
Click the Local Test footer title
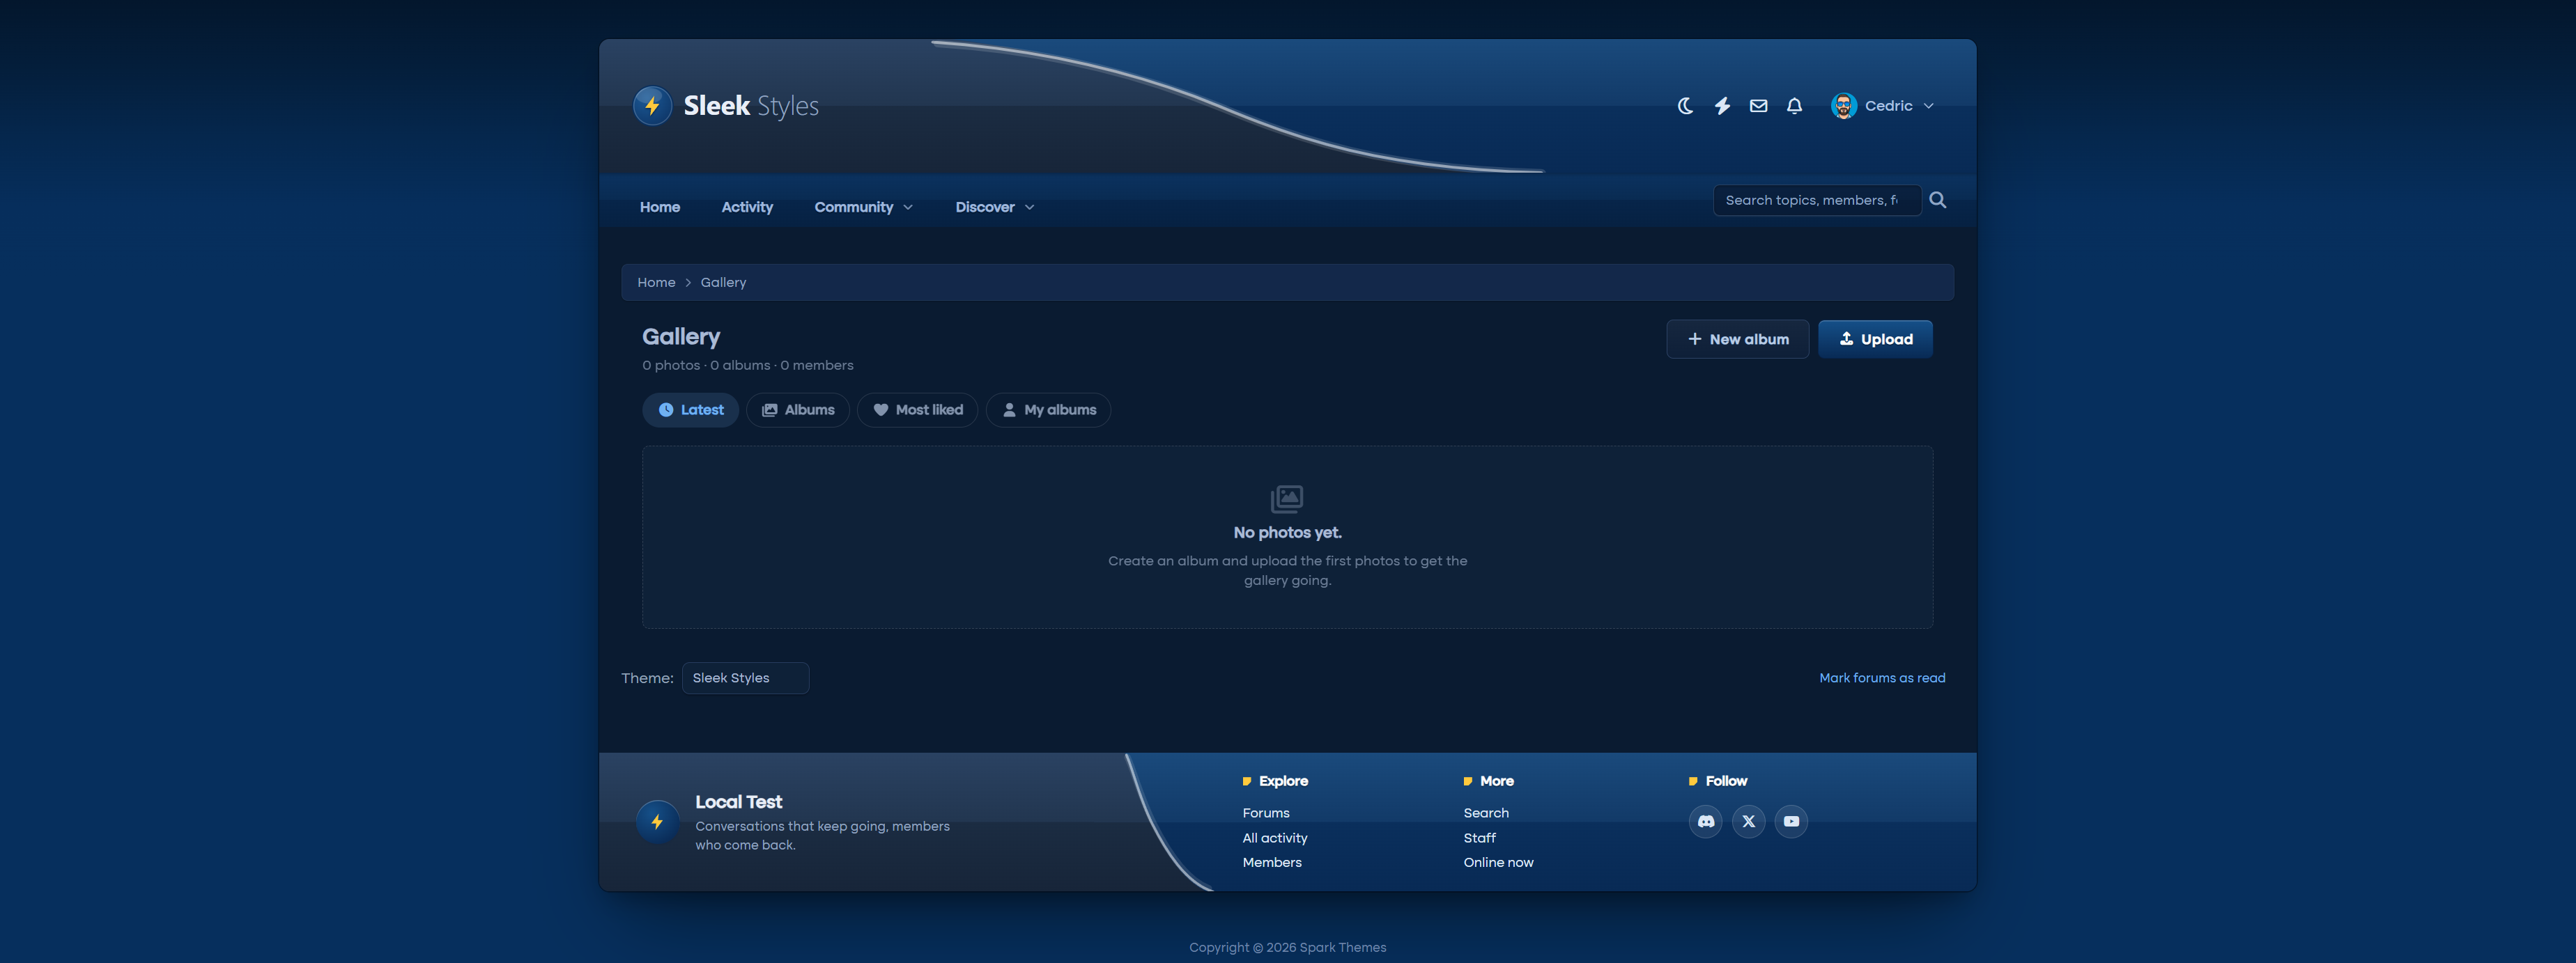coord(738,802)
